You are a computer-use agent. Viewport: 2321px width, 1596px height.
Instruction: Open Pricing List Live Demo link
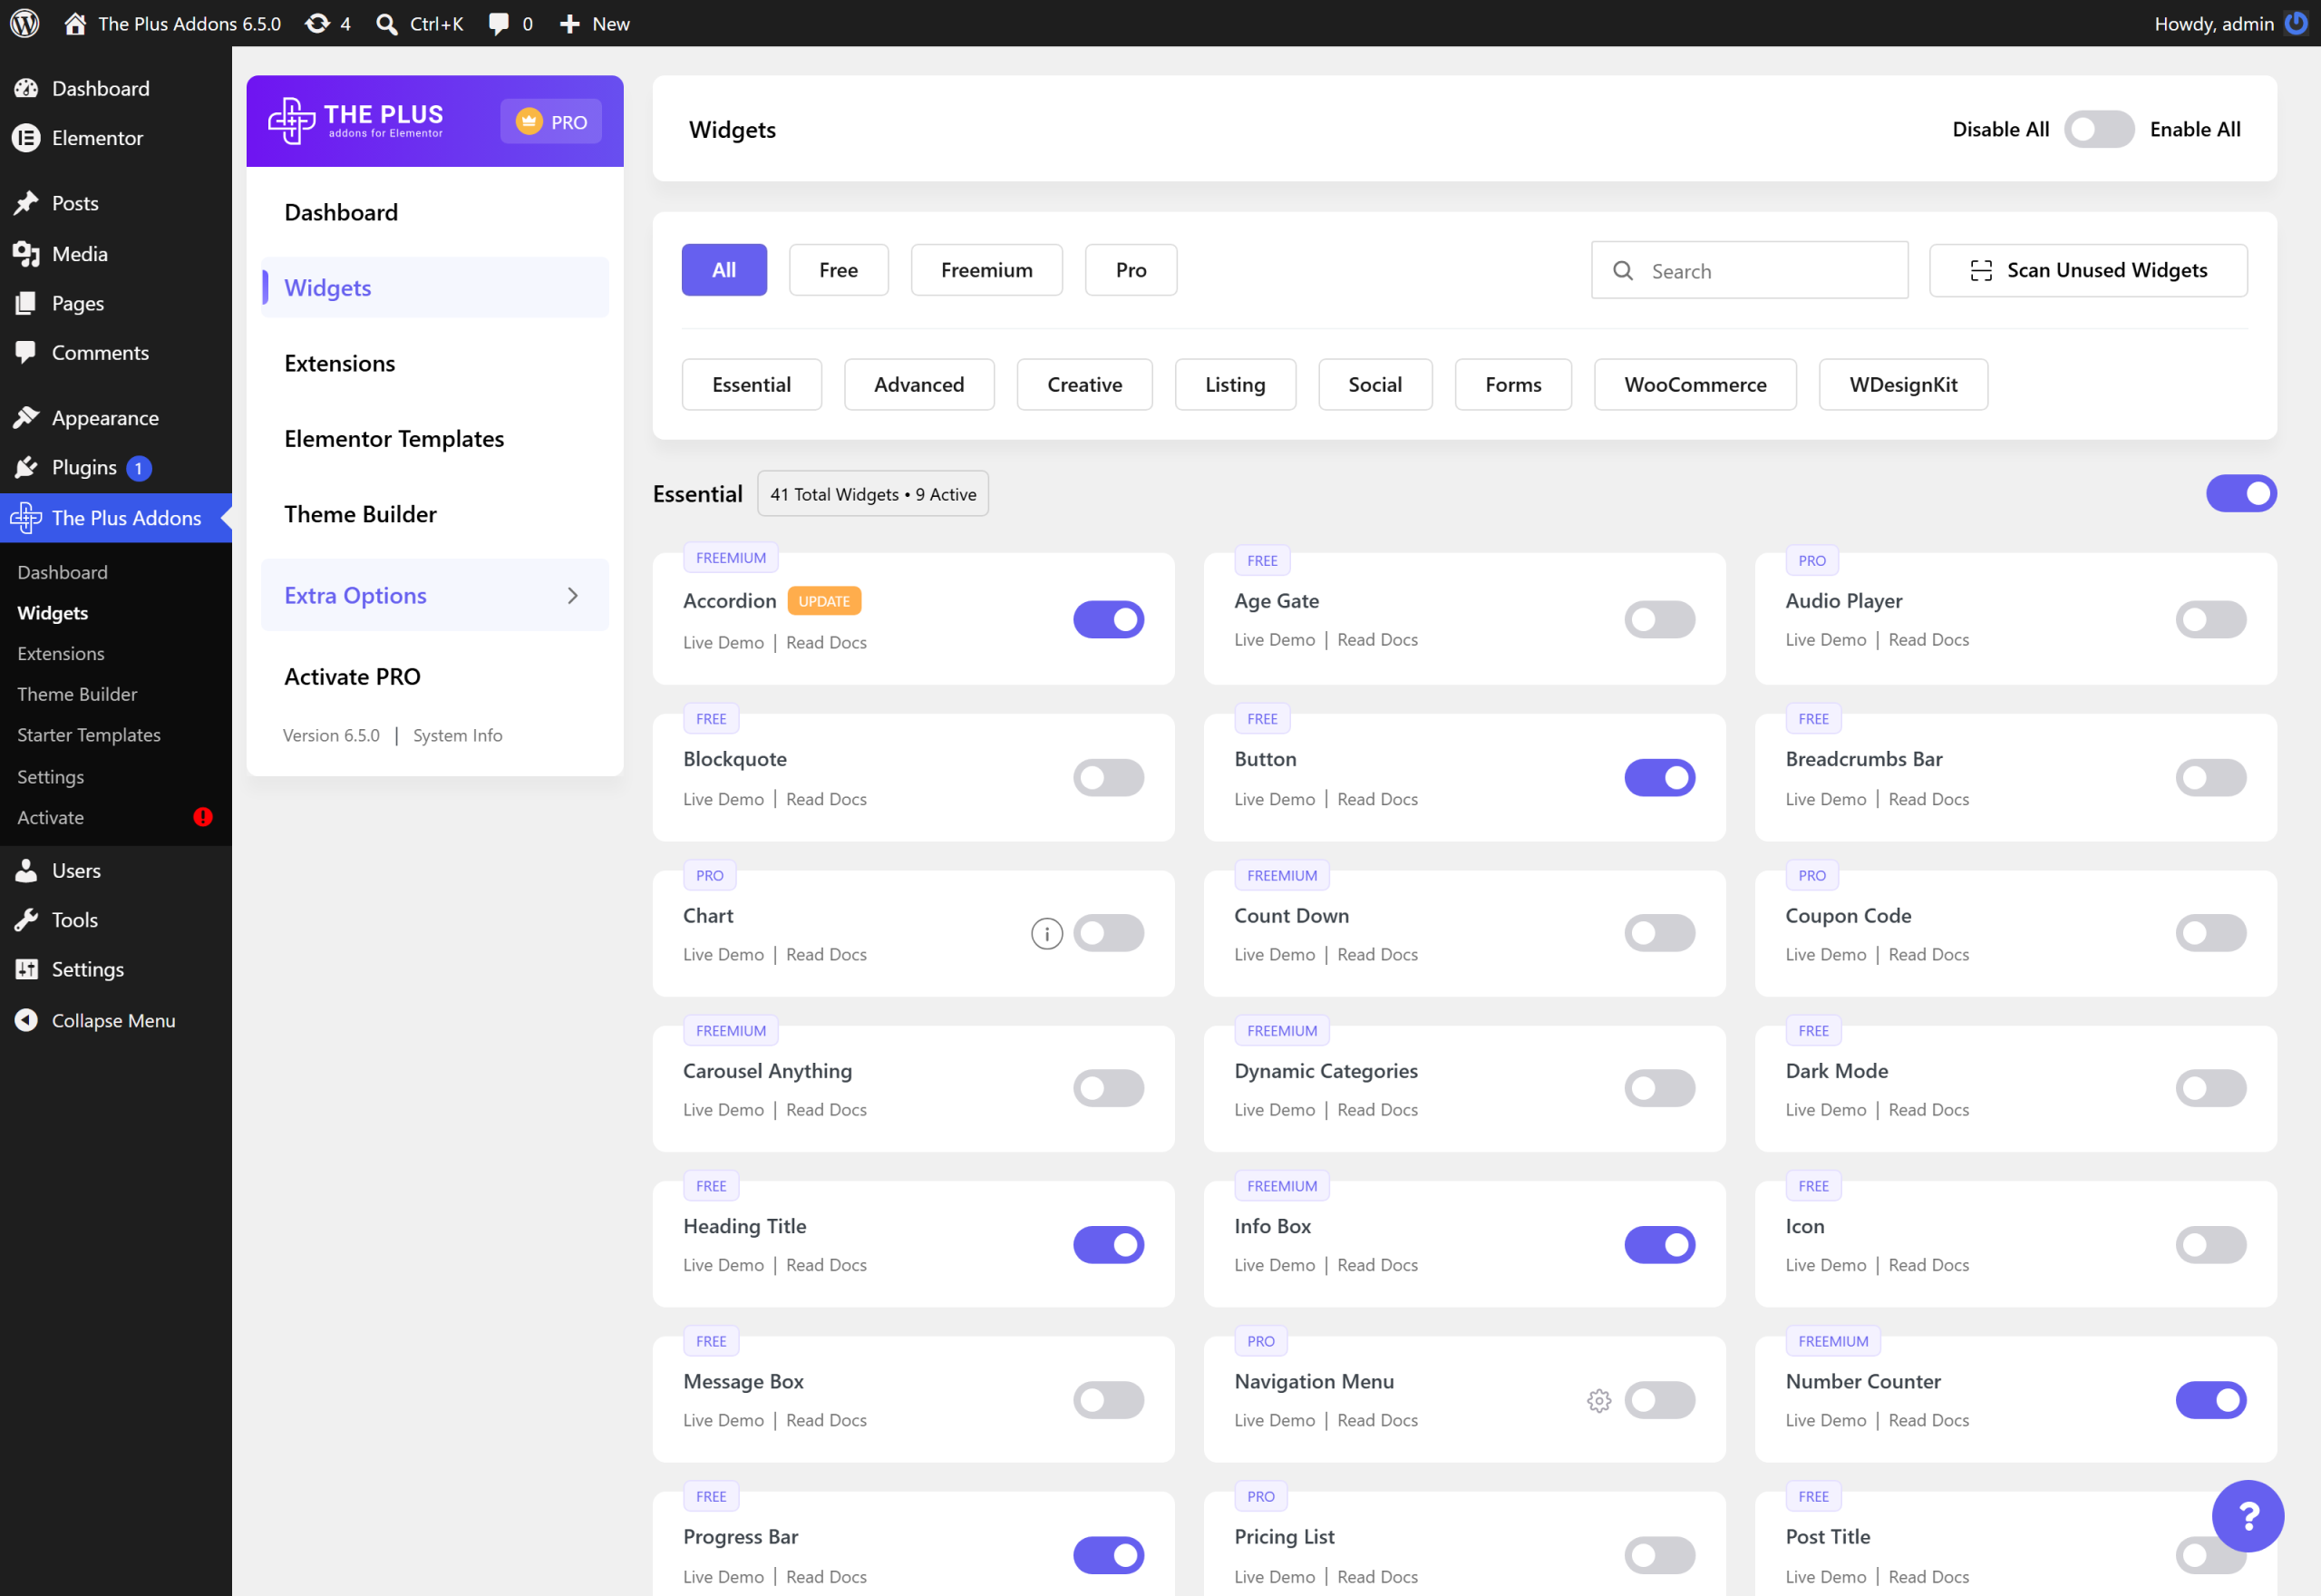point(1274,1577)
